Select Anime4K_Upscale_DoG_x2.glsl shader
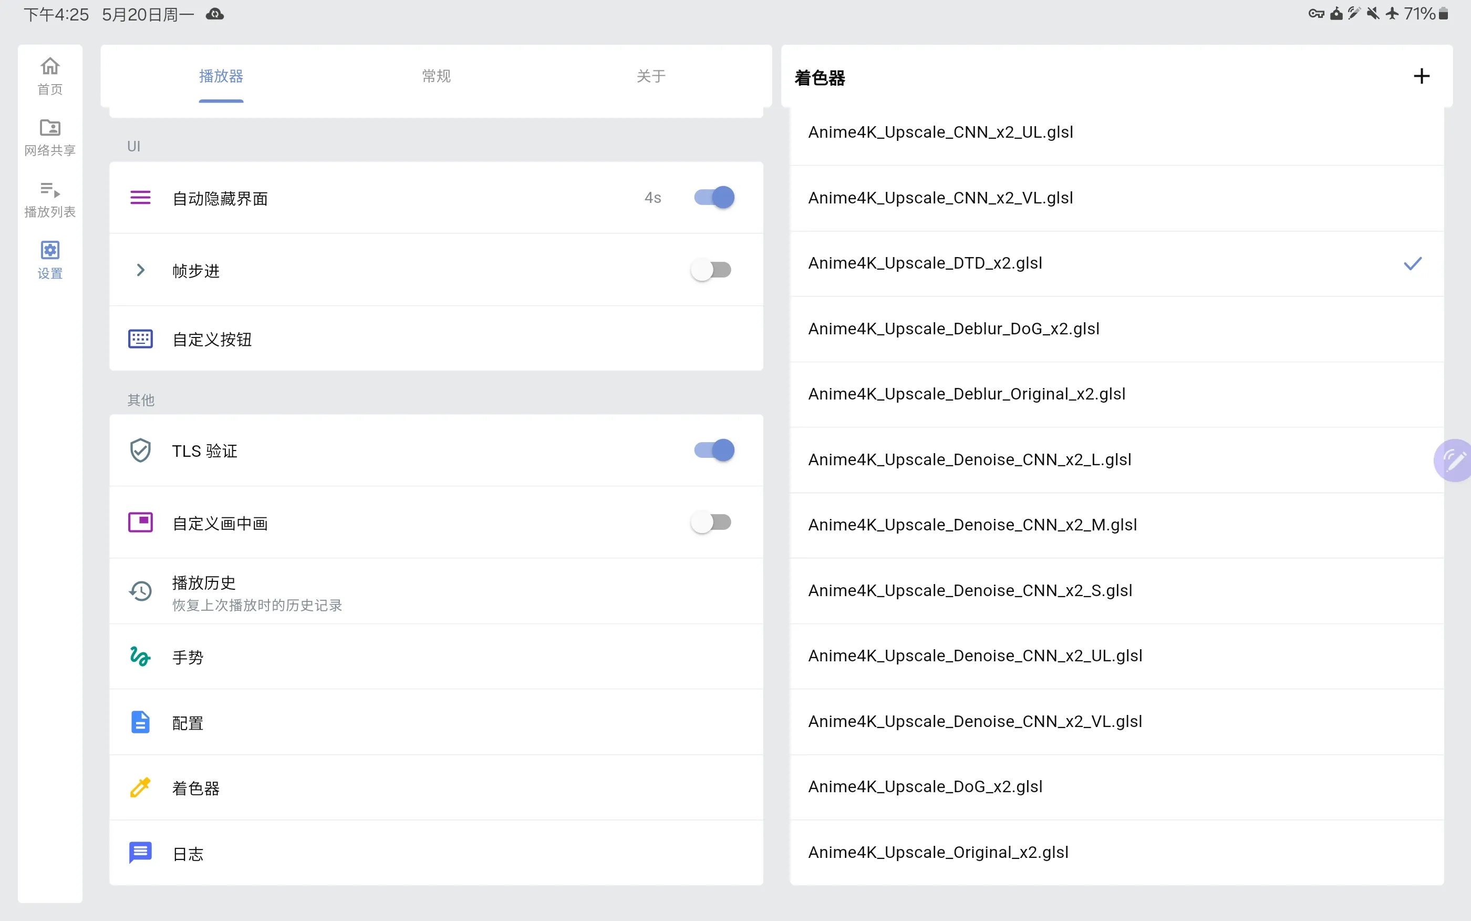Screen dimensions: 1471x921 (925, 786)
